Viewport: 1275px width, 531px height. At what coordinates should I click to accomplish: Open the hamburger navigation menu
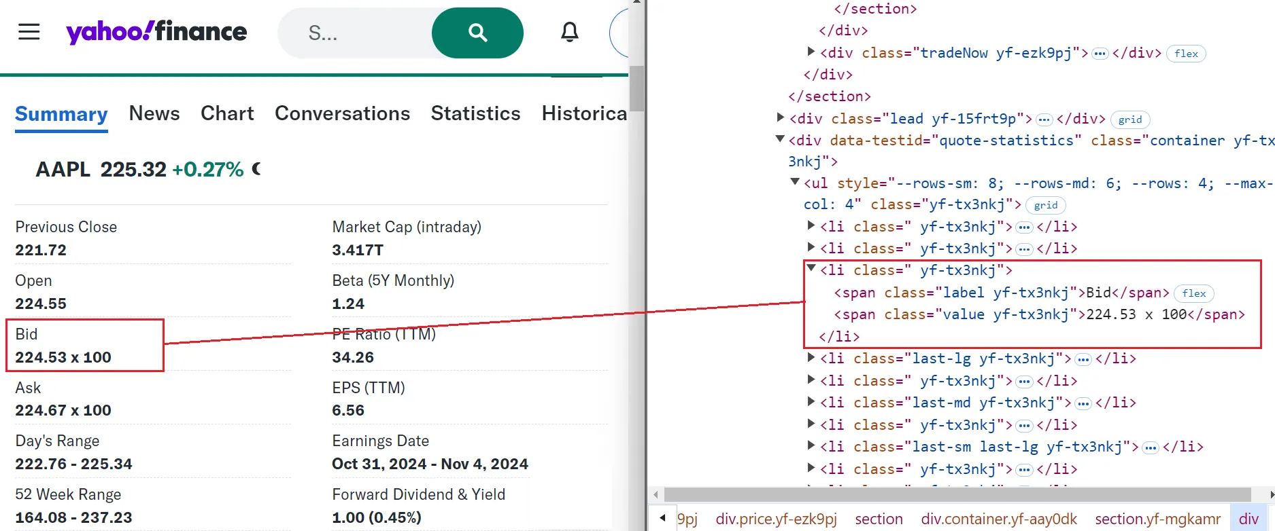(29, 32)
